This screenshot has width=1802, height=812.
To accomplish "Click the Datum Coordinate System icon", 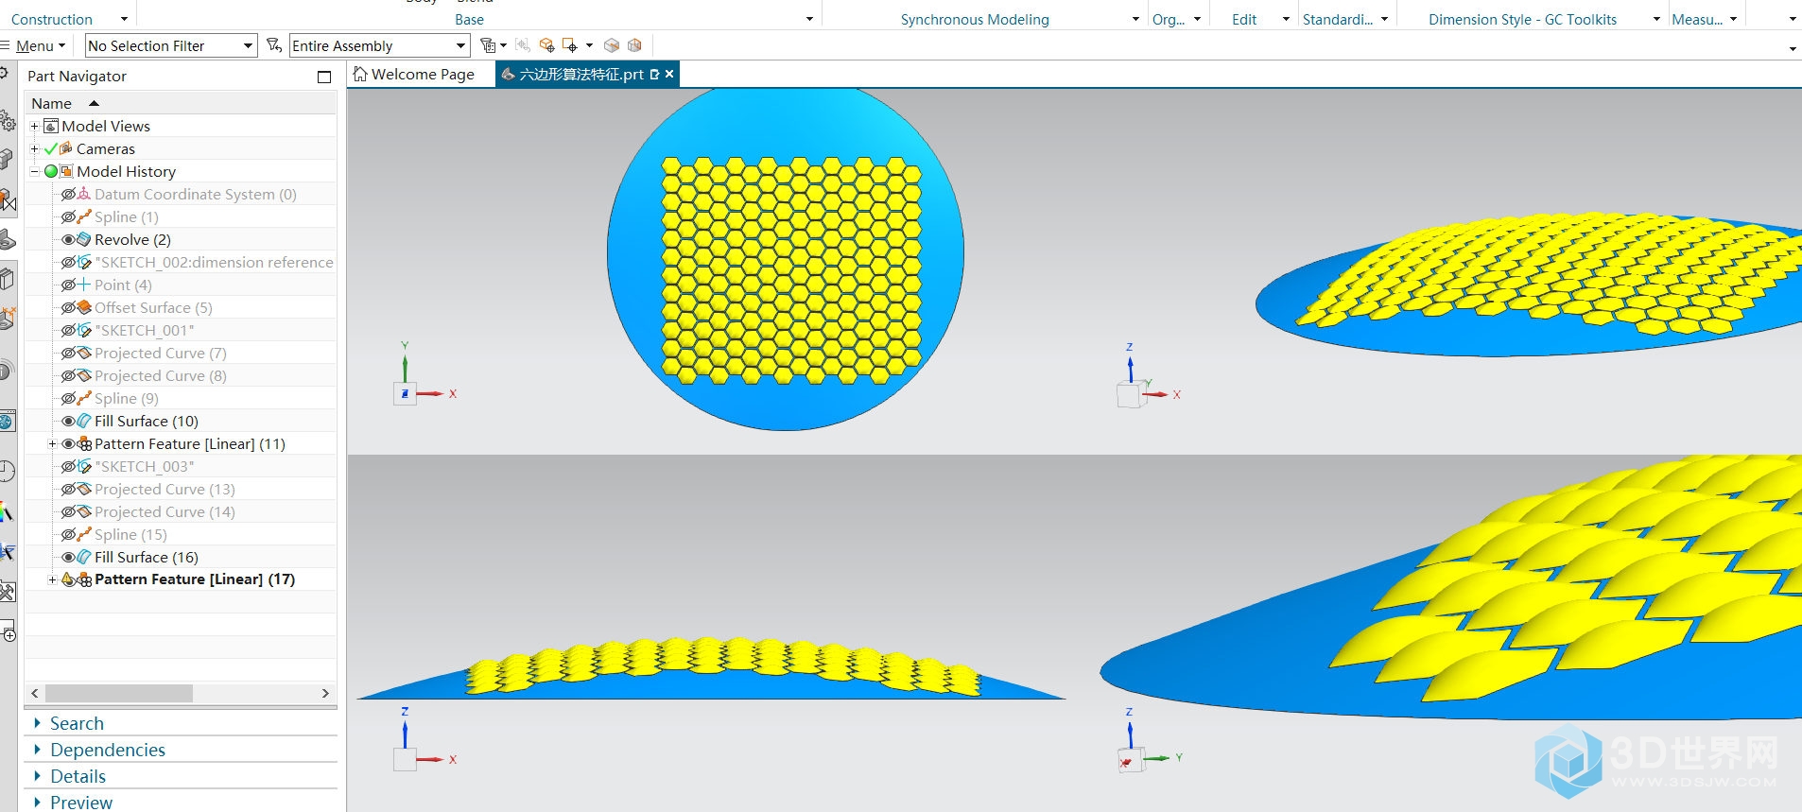I will tap(84, 194).
